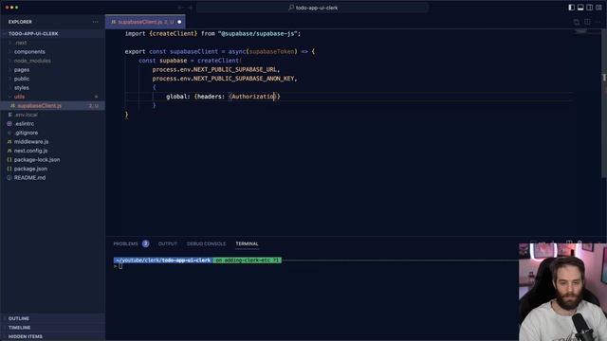Click the git icon beside .gitignore
This screenshot has height=341, width=607.
click(9, 133)
